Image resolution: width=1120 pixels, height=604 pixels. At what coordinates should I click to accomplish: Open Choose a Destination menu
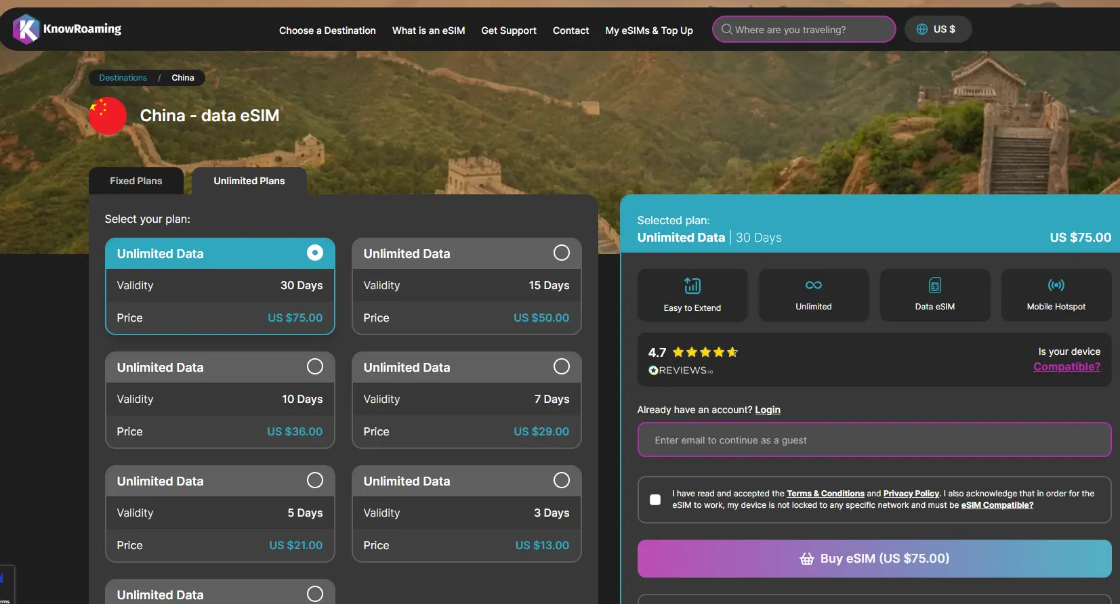[x=327, y=30]
